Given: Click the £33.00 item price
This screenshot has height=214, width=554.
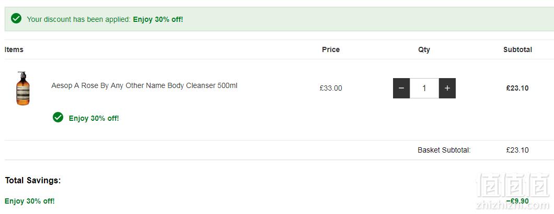Looking at the screenshot, I should click(331, 89).
